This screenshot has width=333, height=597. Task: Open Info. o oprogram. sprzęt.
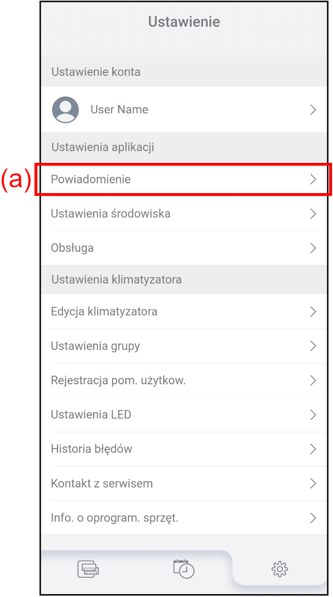click(x=115, y=518)
